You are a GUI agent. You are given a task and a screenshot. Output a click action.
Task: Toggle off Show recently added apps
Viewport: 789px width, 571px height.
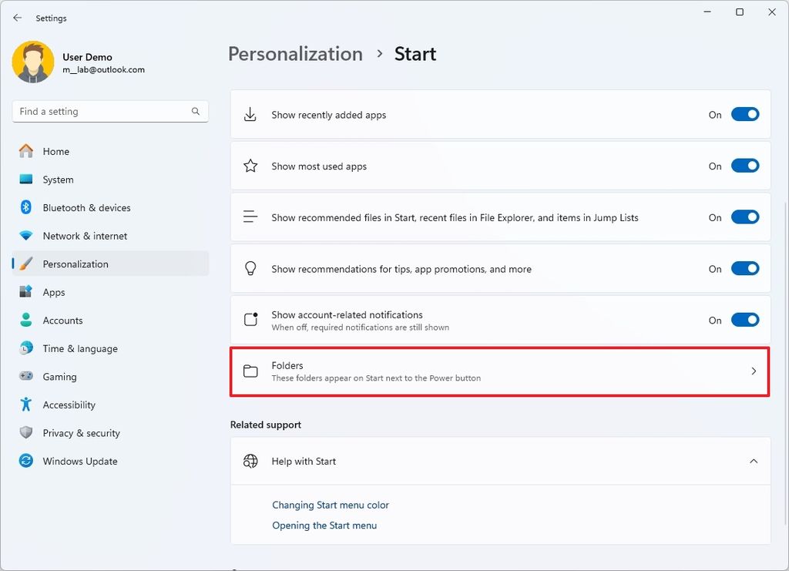click(744, 113)
